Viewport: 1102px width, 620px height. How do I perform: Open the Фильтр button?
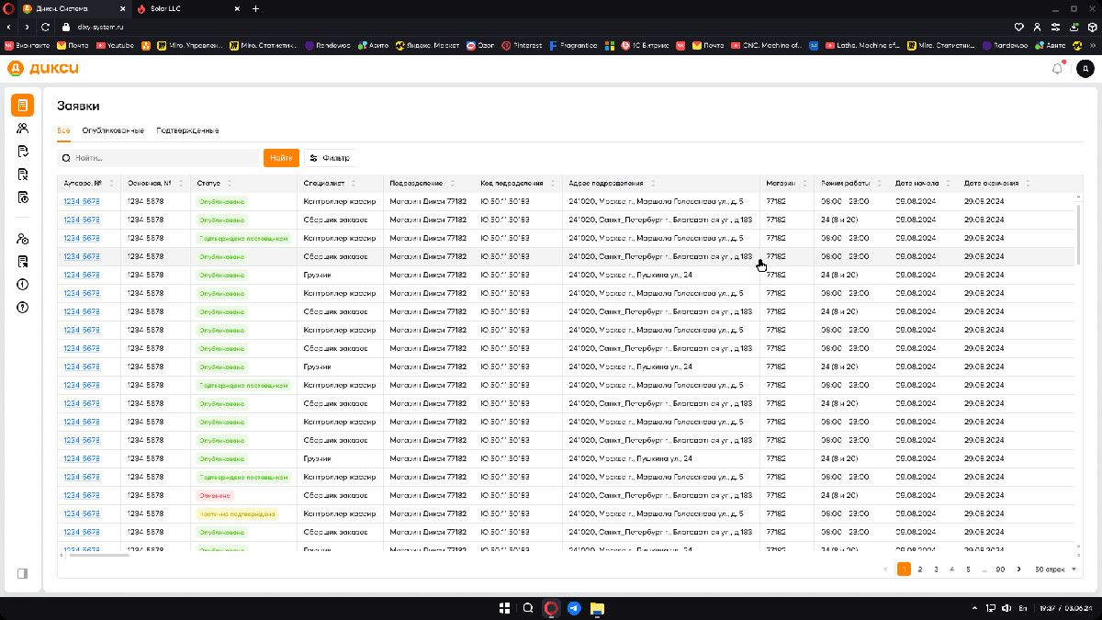(330, 158)
